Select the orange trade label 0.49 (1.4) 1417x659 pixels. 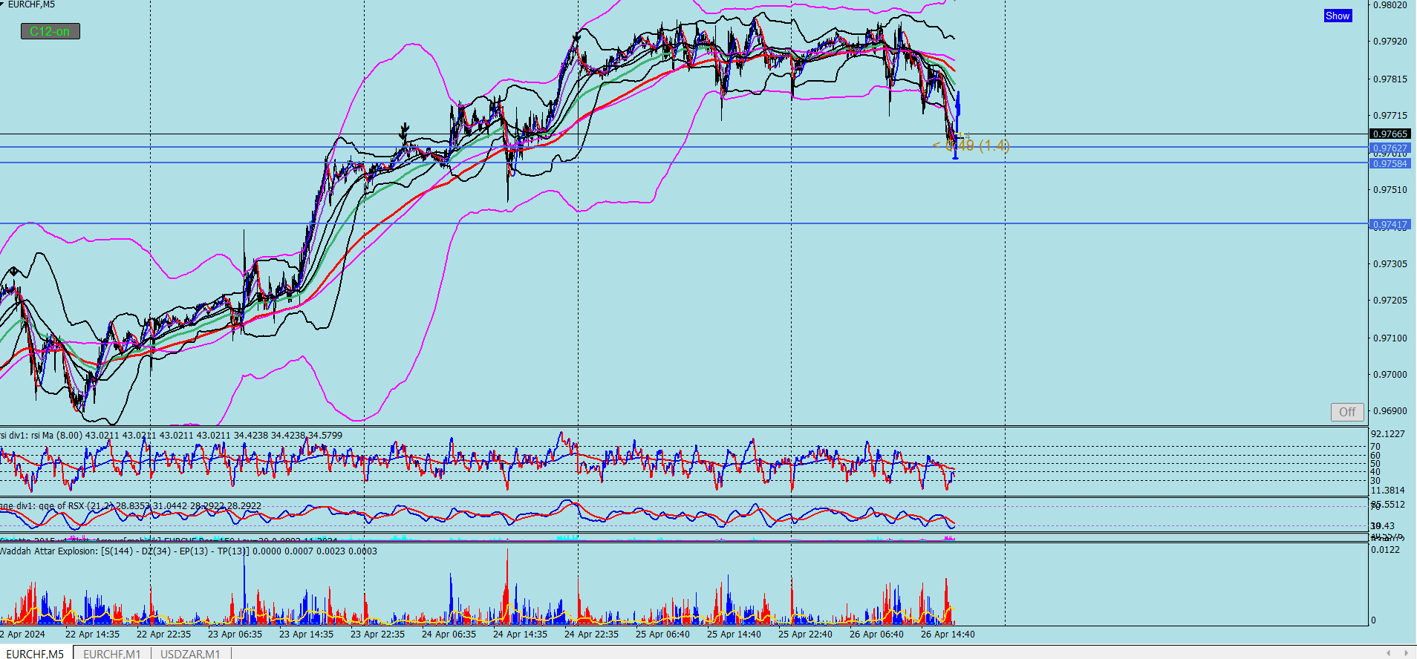pos(971,145)
